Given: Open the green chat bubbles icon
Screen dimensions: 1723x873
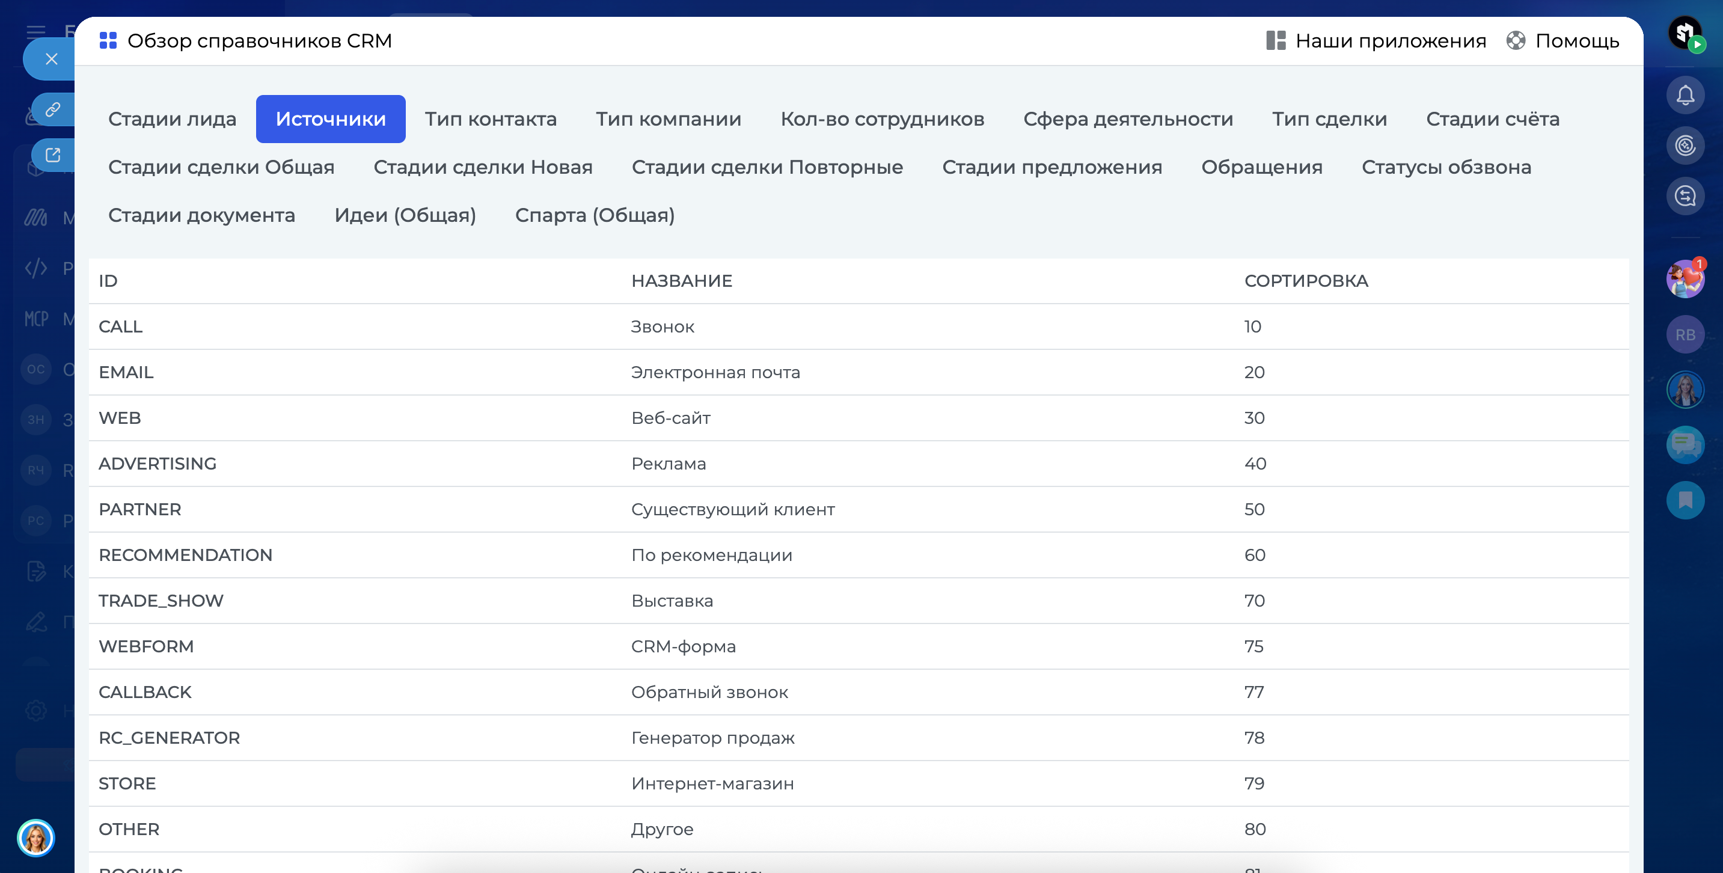Looking at the screenshot, I should [1685, 444].
